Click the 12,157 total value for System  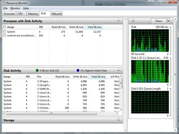(97, 32)
